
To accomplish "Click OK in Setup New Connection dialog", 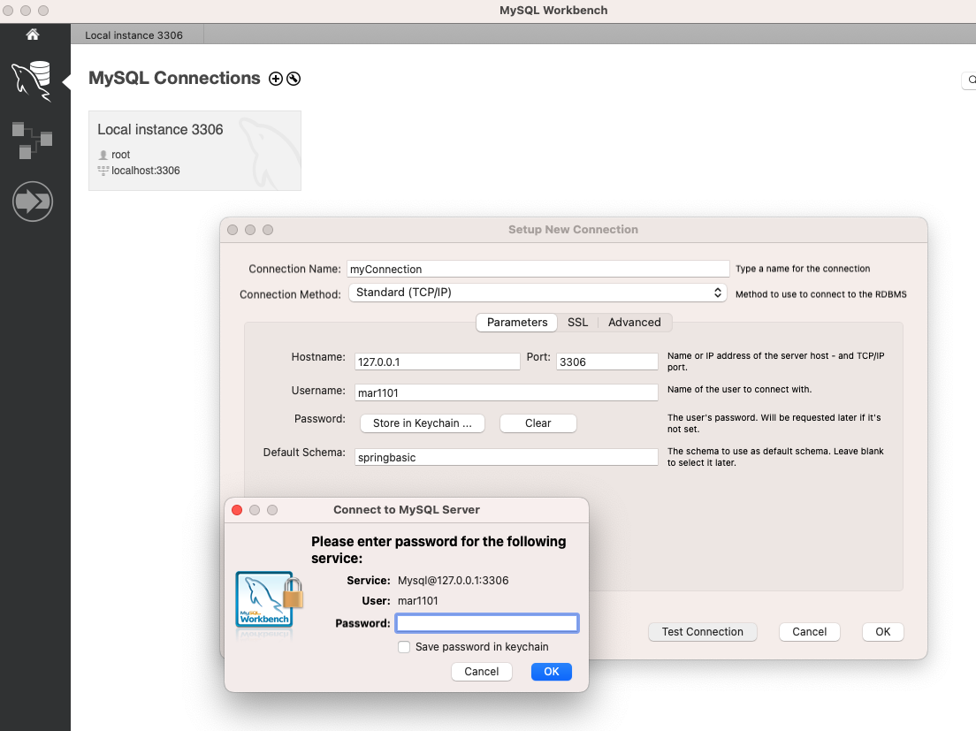I will (x=882, y=631).
